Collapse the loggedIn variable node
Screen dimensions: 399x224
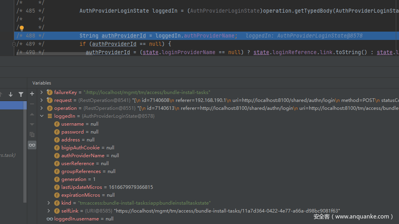(42, 116)
